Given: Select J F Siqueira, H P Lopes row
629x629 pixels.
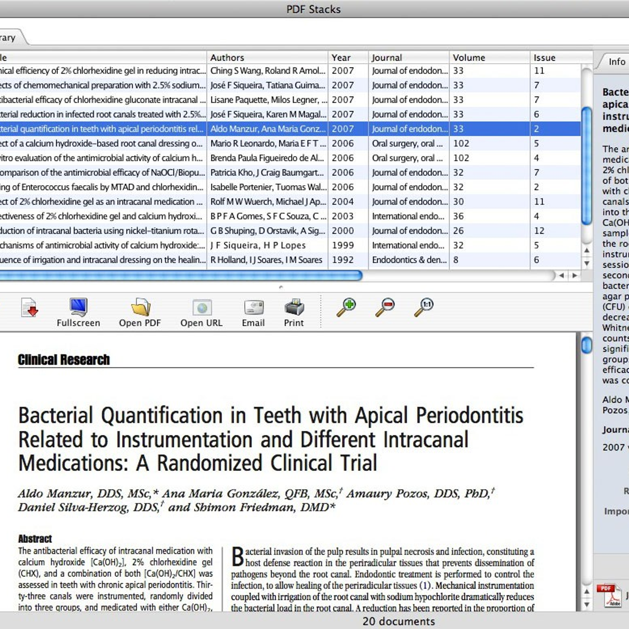Looking at the screenshot, I should click(x=290, y=245).
